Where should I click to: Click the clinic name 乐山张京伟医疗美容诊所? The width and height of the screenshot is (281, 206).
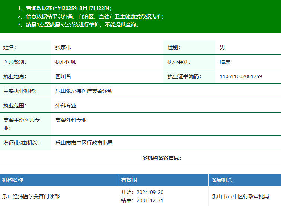coord(84,91)
